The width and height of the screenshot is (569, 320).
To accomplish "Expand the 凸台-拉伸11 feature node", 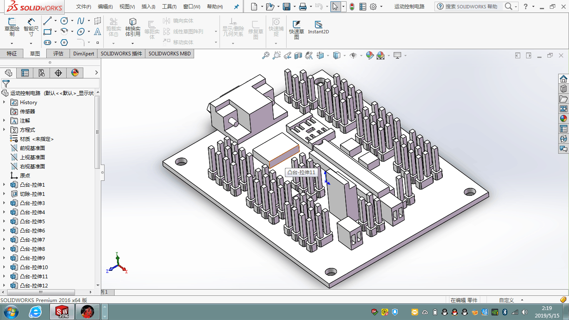I will coord(5,276).
